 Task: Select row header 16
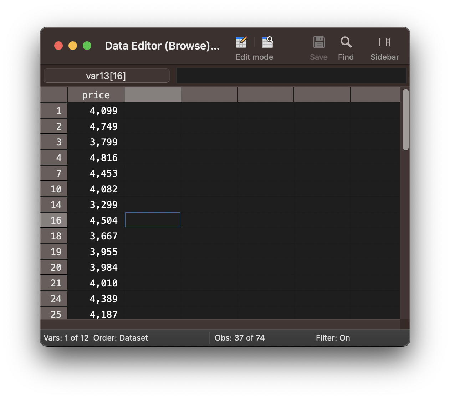coord(54,220)
